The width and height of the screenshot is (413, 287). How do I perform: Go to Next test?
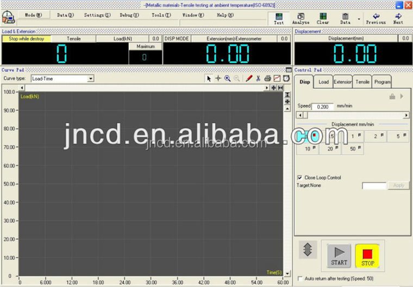[398, 18]
